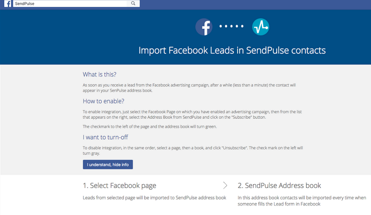The height and width of the screenshot is (215, 371).
Task: Click the "I want to turn-off" heading
Action: point(105,137)
